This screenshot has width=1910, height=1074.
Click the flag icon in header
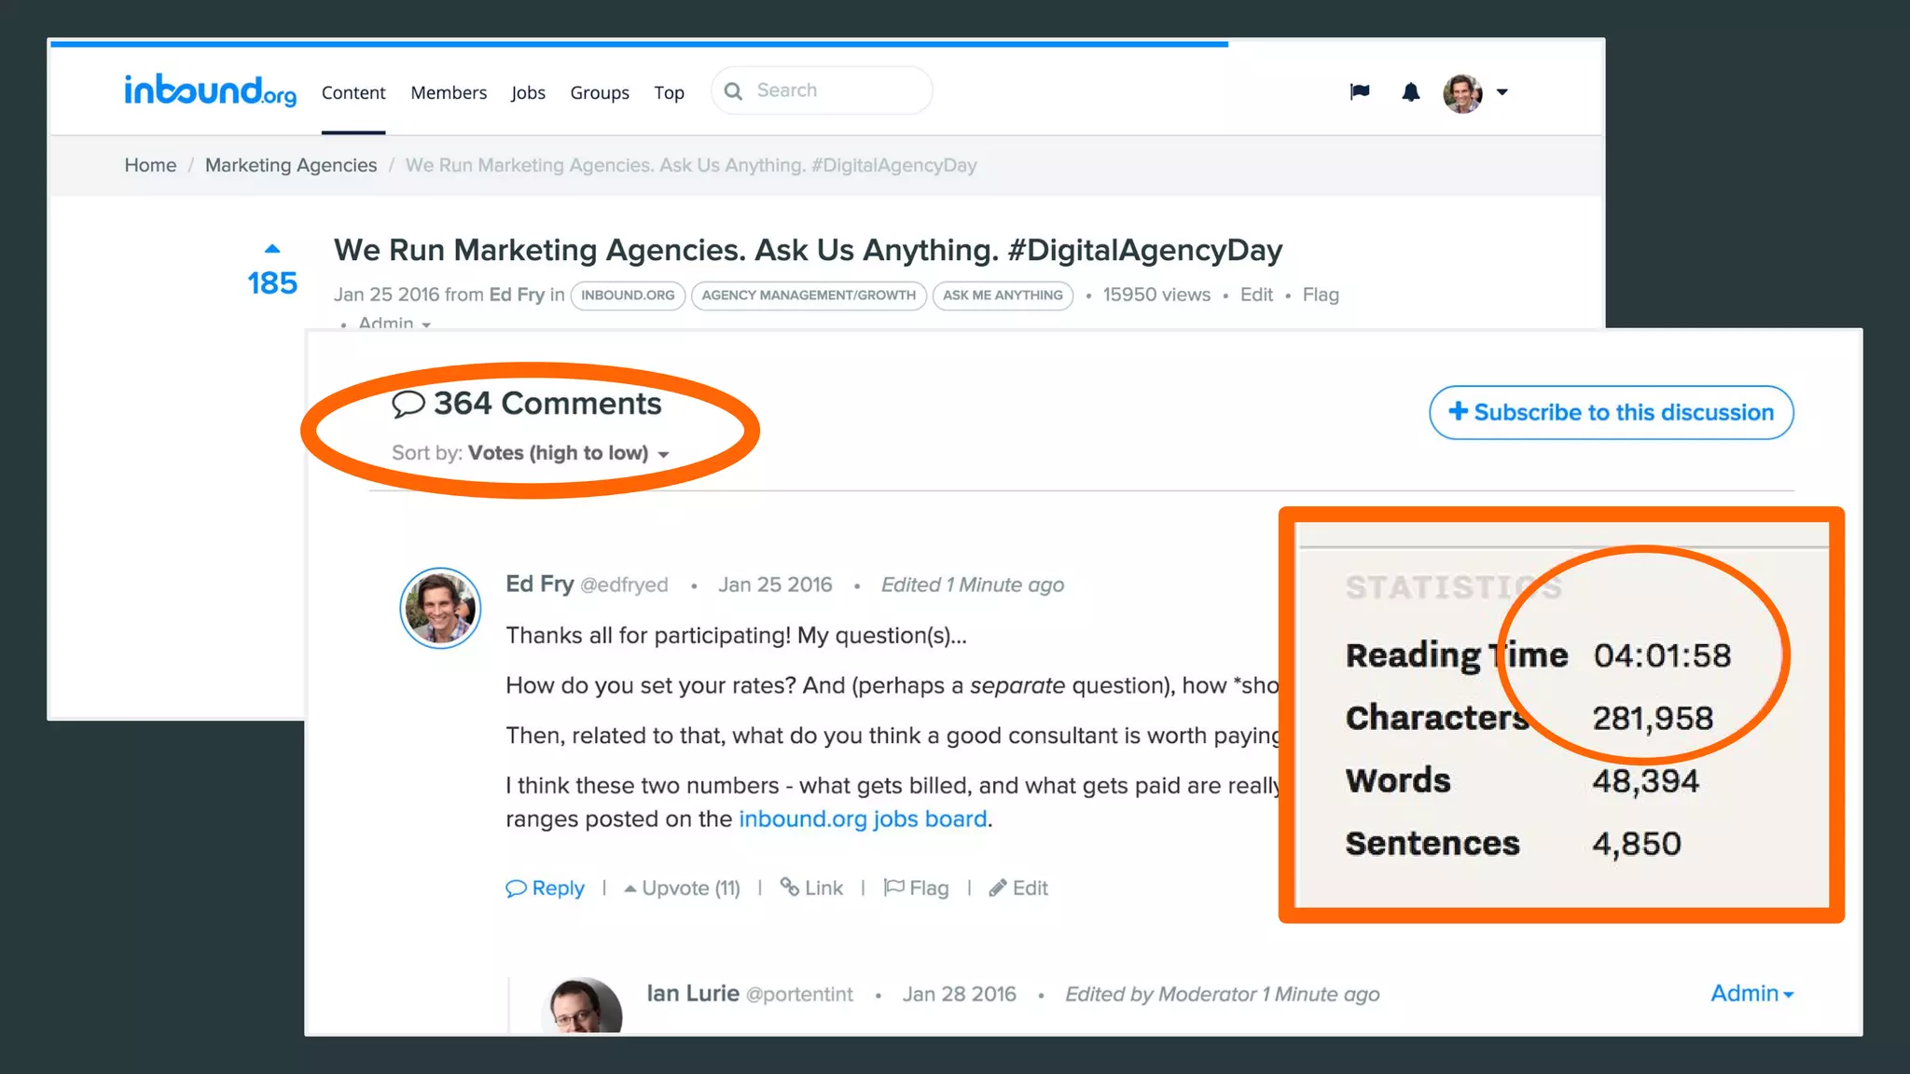[x=1360, y=91]
